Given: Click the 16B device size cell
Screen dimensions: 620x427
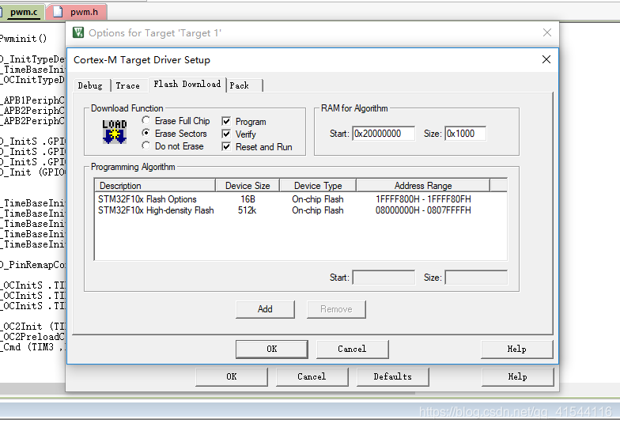Looking at the screenshot, I should click(248, 199).
